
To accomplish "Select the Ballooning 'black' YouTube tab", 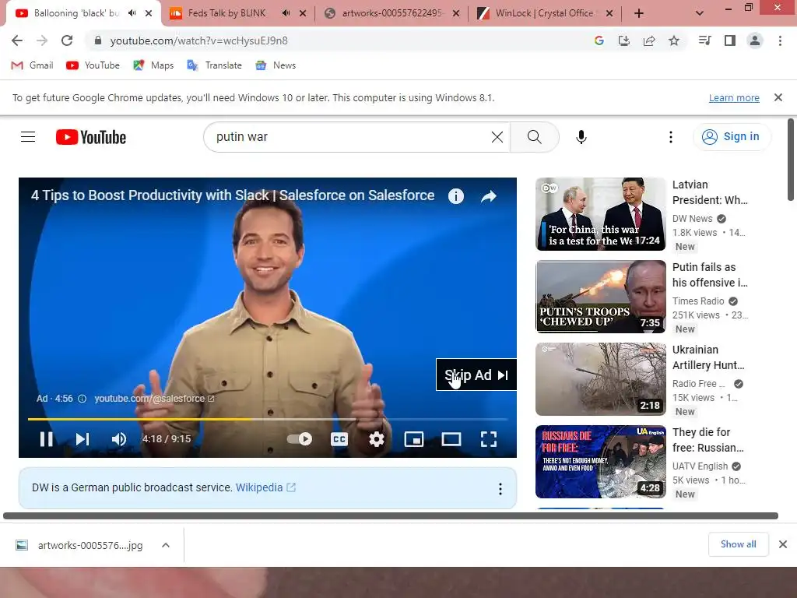I will pyautogui.click(x=76, y=13).
